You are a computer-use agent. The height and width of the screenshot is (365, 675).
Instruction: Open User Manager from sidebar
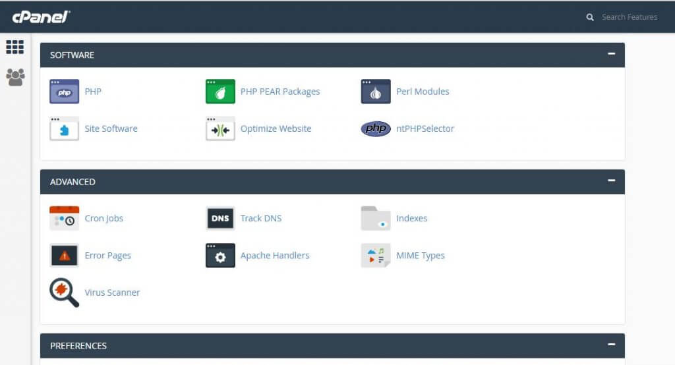(15, 77)
